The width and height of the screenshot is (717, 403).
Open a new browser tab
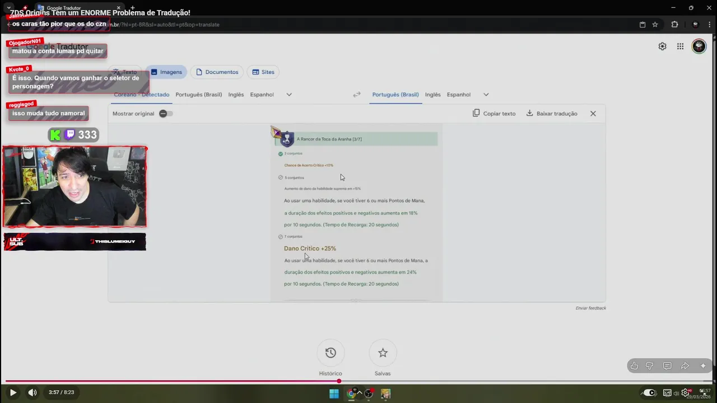(x=133, y=8)
